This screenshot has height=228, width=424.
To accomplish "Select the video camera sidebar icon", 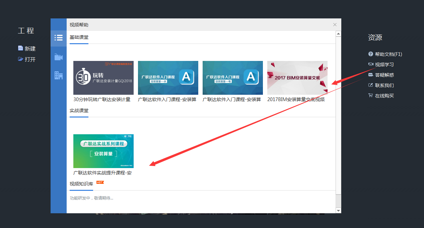I will click(x=59, y=57).
